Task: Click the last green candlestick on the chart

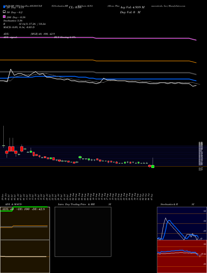Action: [153, 167]
